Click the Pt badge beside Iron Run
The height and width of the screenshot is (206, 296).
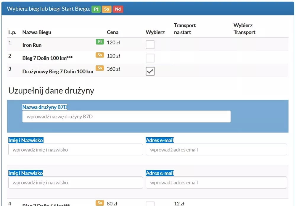(100, 42)
